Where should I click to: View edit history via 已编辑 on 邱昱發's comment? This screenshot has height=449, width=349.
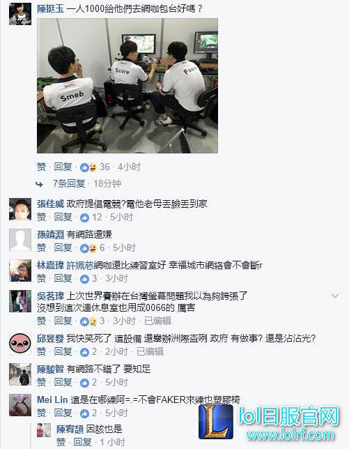(x=150, y=351)
